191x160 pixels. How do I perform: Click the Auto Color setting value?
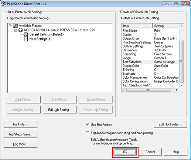tap(161, 66)
